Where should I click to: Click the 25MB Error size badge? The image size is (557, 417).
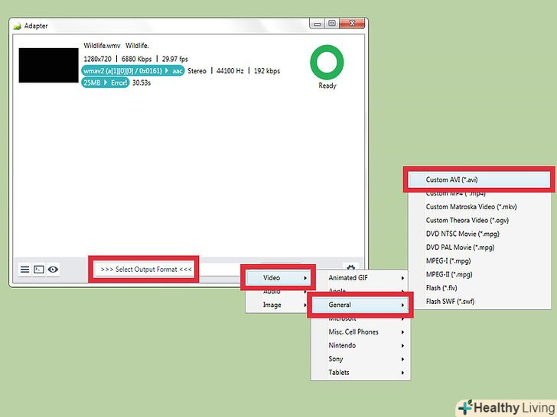105,82
